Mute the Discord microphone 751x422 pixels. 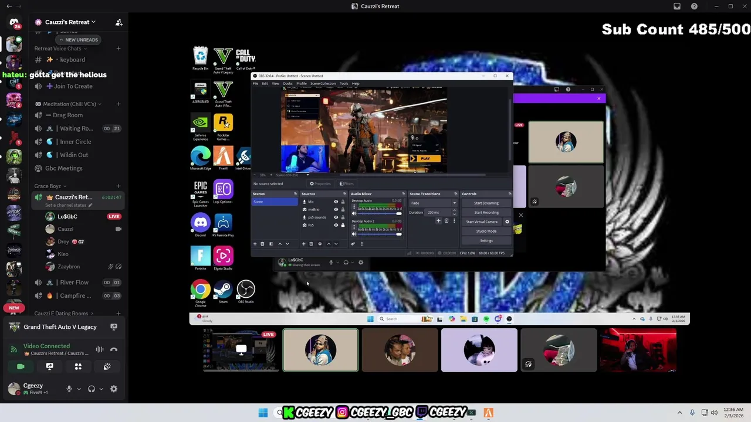(x=69, y=389)
